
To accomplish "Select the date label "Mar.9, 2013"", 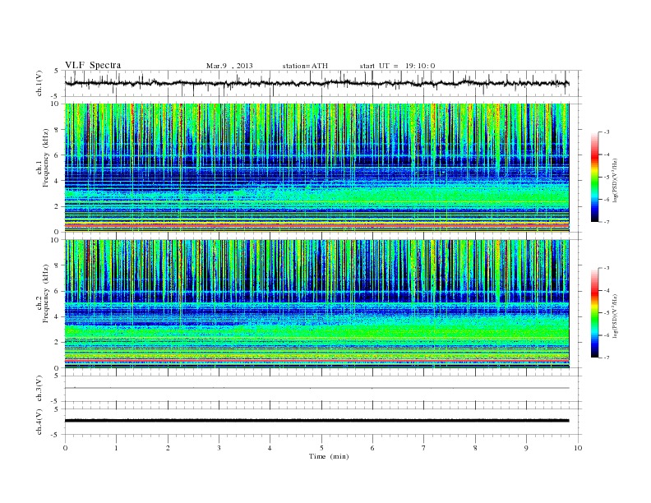I will 229,66.
